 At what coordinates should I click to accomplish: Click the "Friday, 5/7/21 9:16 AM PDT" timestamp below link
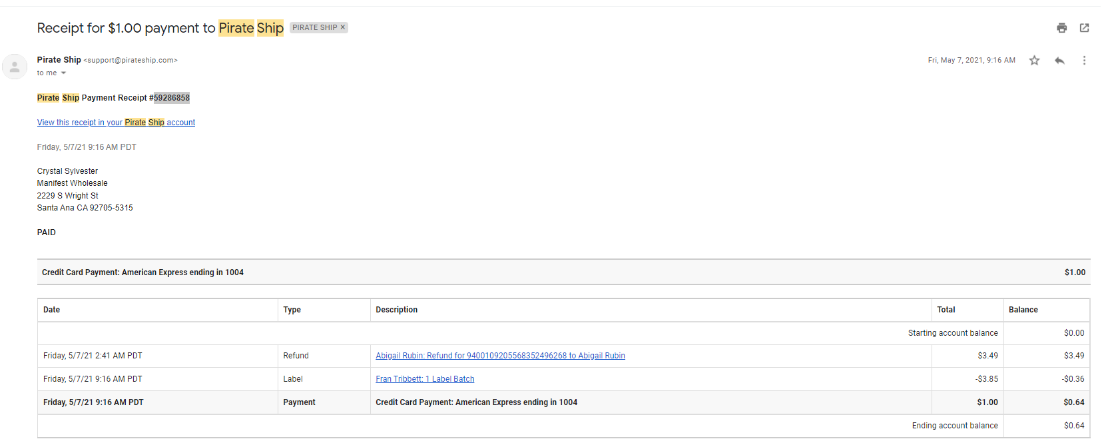click(87, 147)
